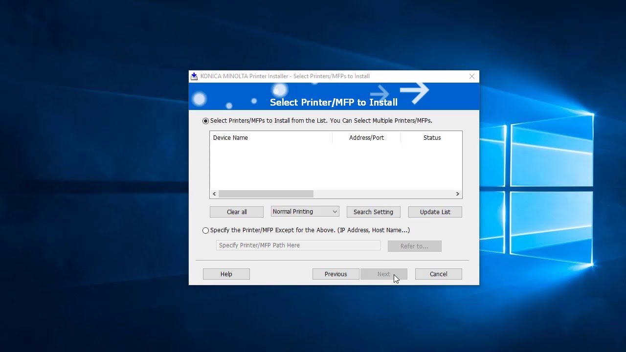Close the Printer Installer window
626x352 pixels.
click(x=472, y=76)
